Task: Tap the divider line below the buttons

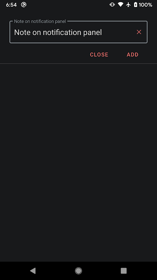Action: 78,63
